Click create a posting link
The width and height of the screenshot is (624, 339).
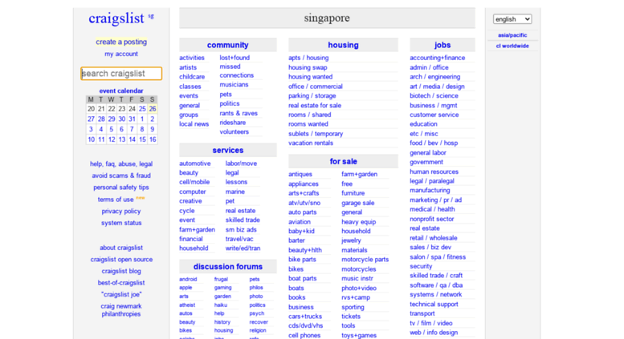click(x=121, y=42)
